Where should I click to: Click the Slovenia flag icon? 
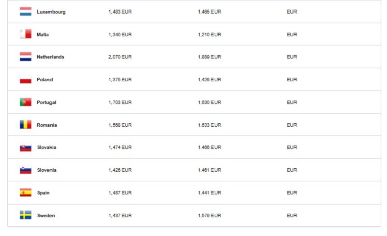[26, 170]
